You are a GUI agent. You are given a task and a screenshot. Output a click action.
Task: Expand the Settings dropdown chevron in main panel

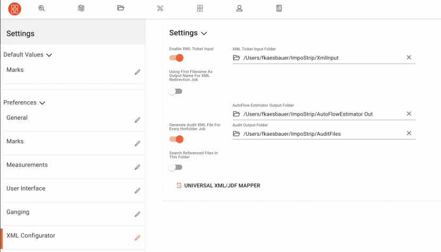[x=204, y=33]
